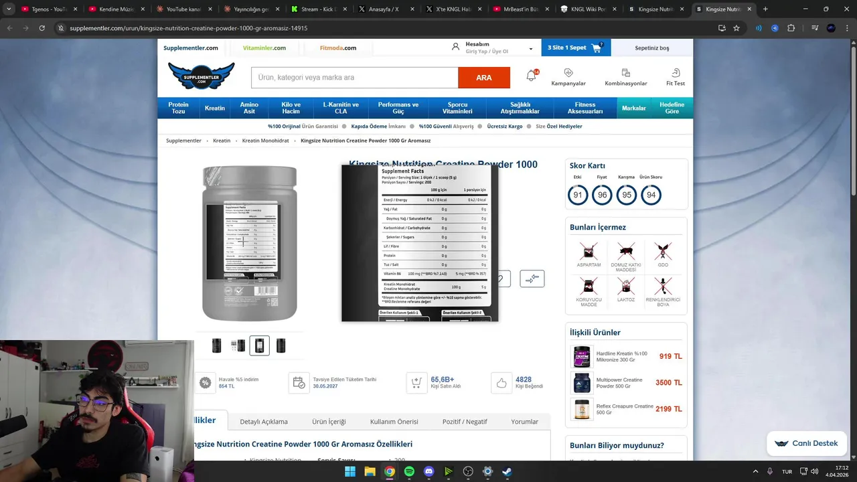Open the Performans ve Güç menu
The width and height of the screenshot is (857, 482).
[398, 108]
